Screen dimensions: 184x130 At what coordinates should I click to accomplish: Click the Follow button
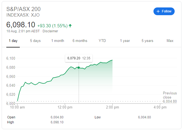(164, 11)
